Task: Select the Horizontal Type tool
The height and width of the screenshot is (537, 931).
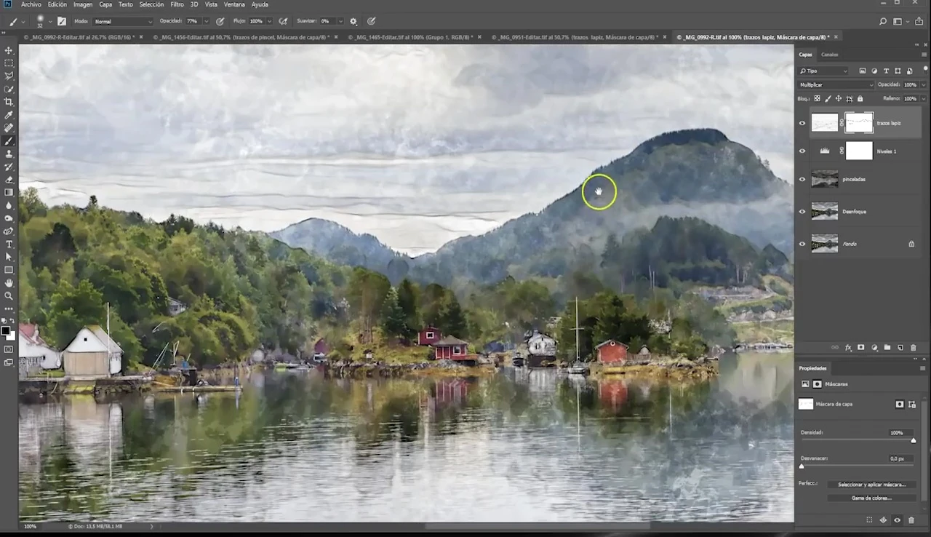Action: [x=9, y=244]
